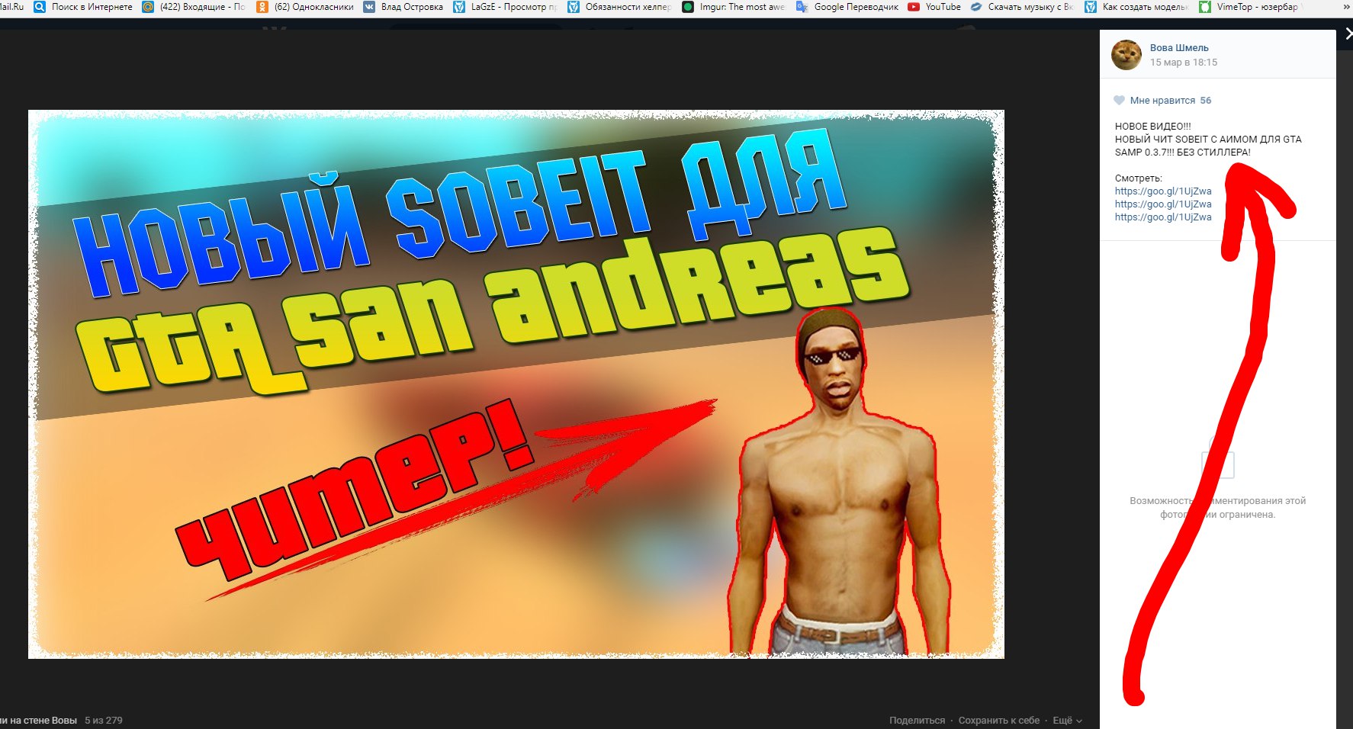Viewport: 1353px width, 729px height.
Task: Click the GTA San Andreas photo to advance
Action: (516, 384)
